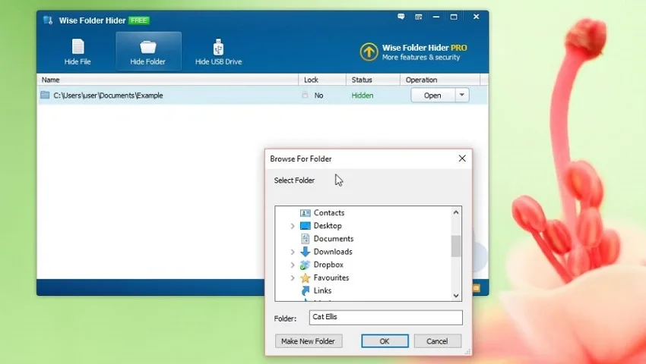This screenshot has width=646, height=364.
Task: Click the Dropbox box icon
Action: pyautogui.click(x=305, y=265)
